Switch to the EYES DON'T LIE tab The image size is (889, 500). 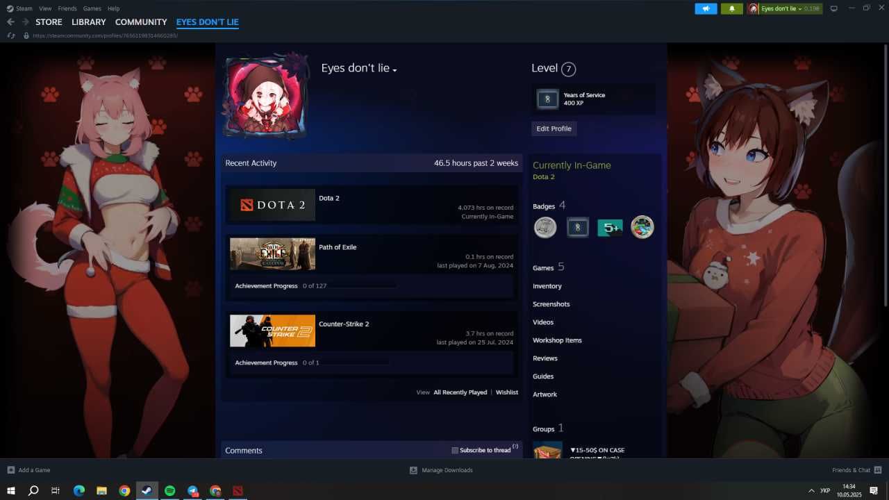[207, 22]
